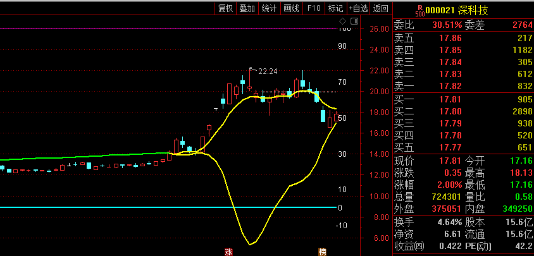Screen dimensions: 534x256
Task: Click the 今开 value 17.16
Action: coord(521,161)
